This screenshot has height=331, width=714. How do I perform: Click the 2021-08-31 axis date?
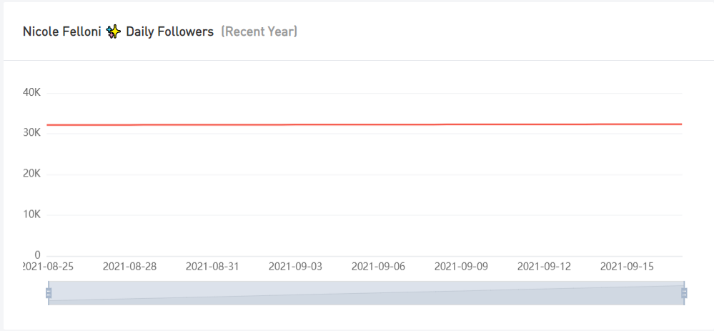(x=212, y=267)
